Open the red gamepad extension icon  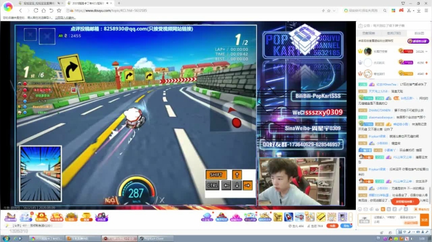click(x=401, y=10)
